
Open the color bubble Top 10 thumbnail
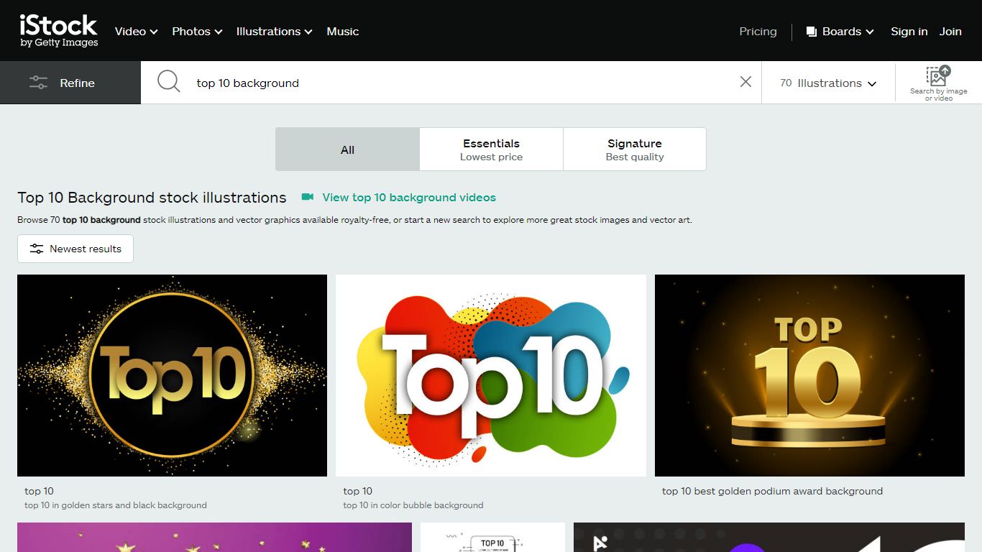tap(491, 375)
